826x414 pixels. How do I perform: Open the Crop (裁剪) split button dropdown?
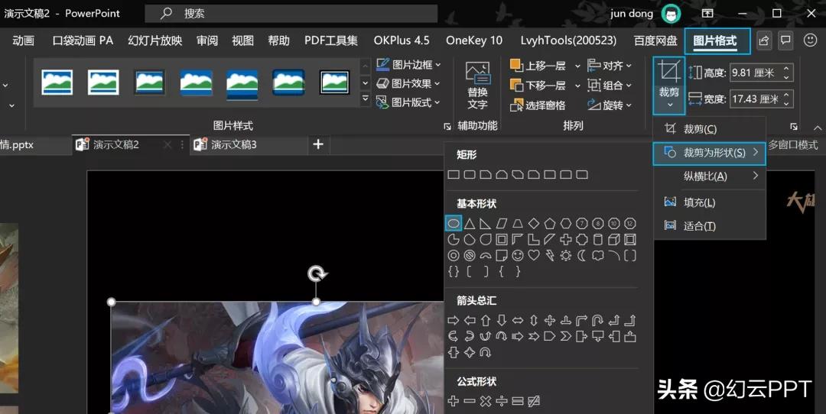click(x=669, y=104)
